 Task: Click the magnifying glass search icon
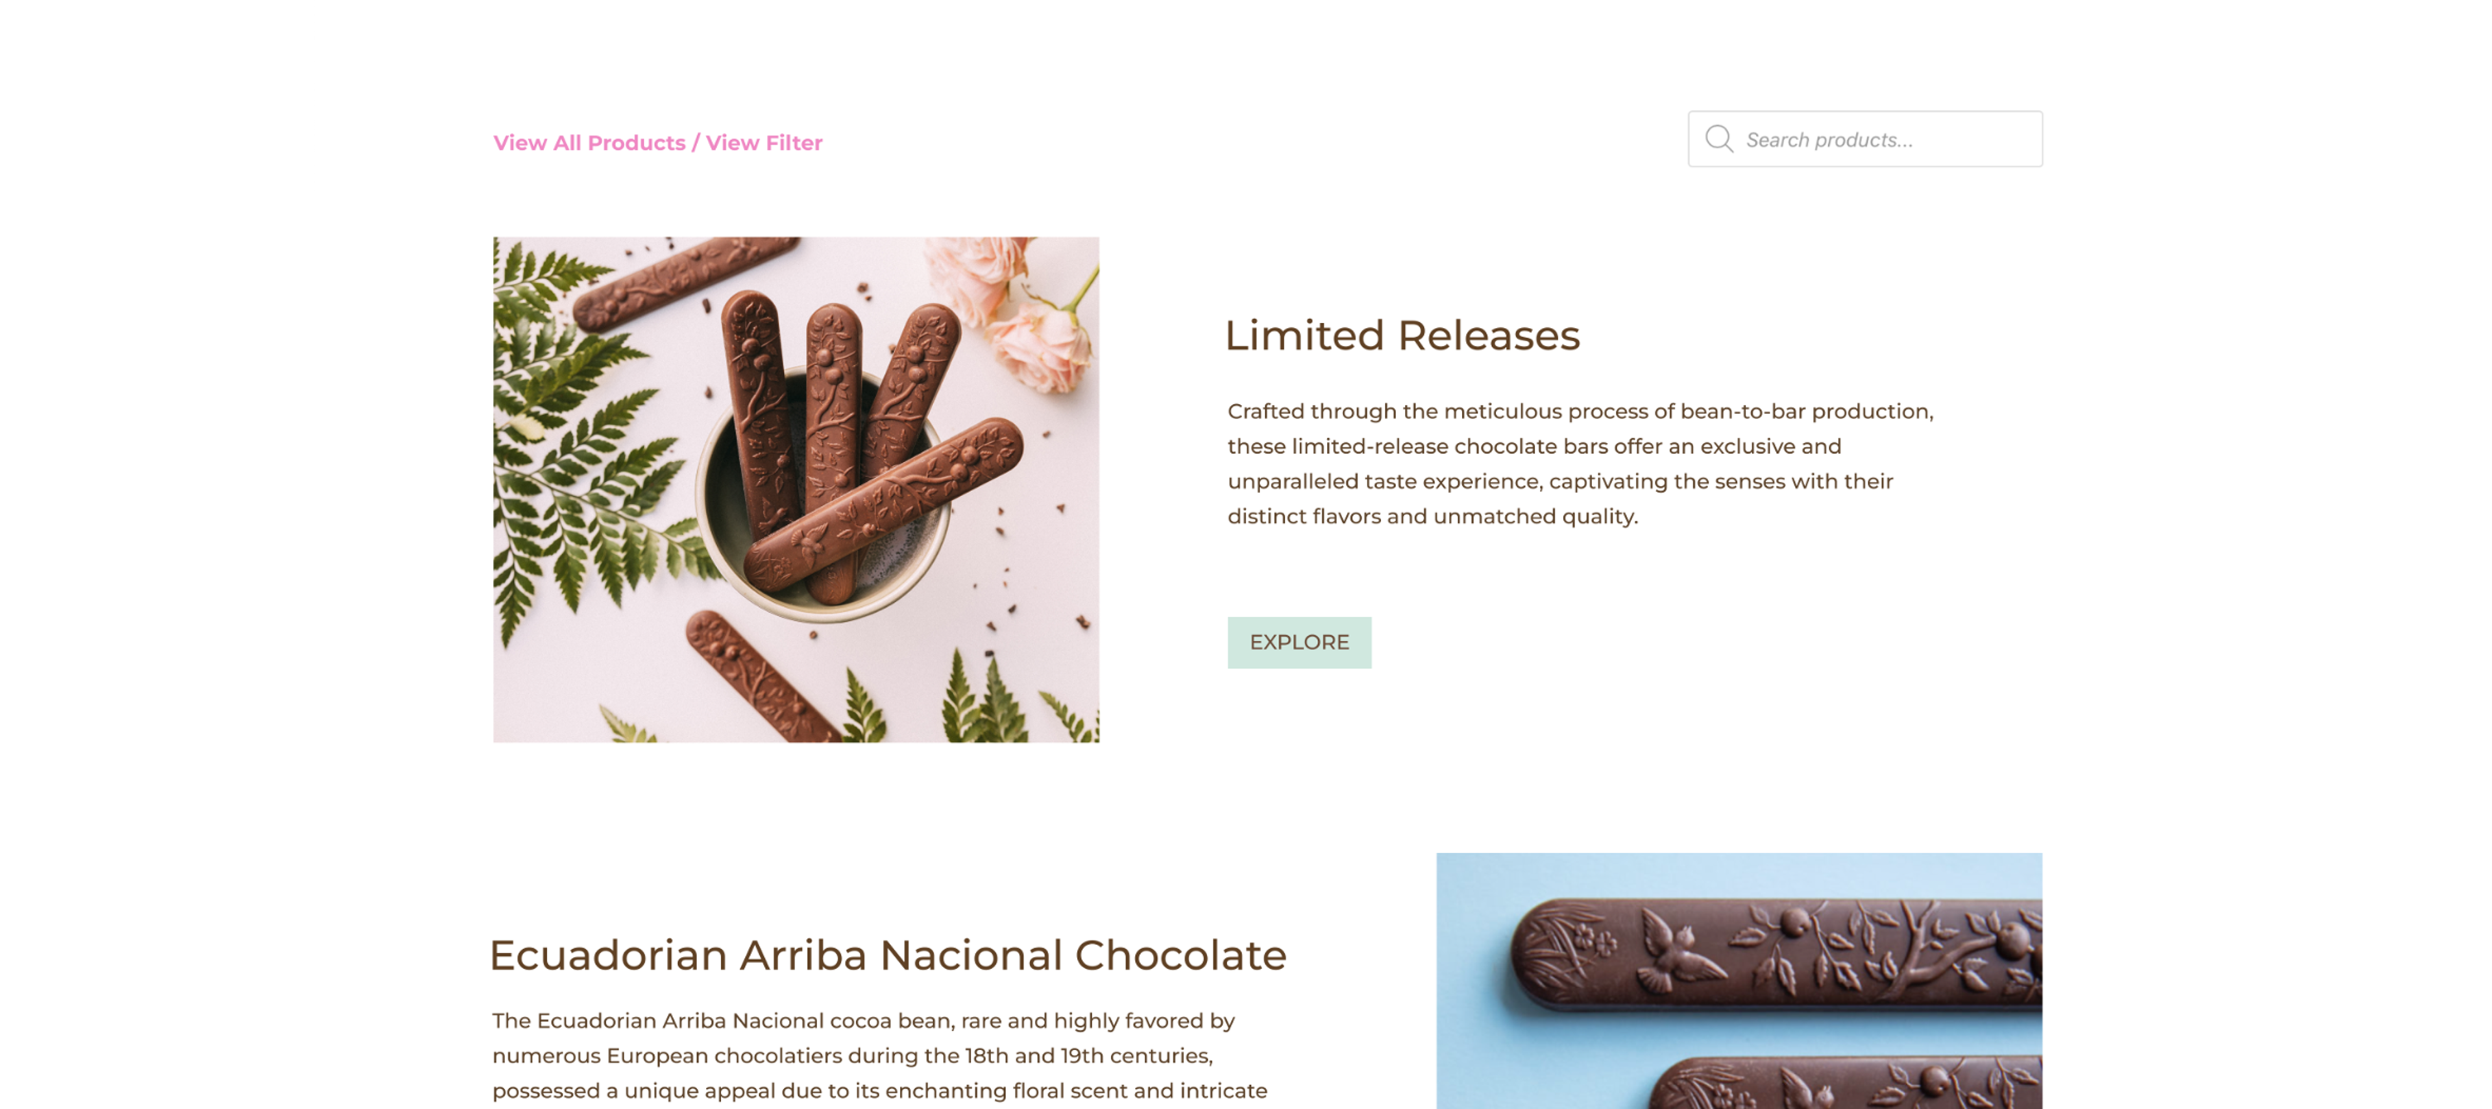point(1718,139)
